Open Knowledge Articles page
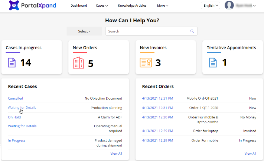This screenshot has width=264, height=161. (132, 6)
